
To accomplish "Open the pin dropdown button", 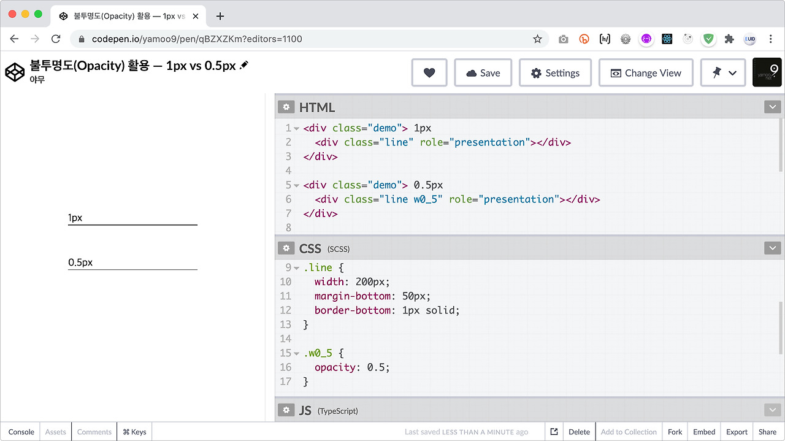I will pos(723,73).
